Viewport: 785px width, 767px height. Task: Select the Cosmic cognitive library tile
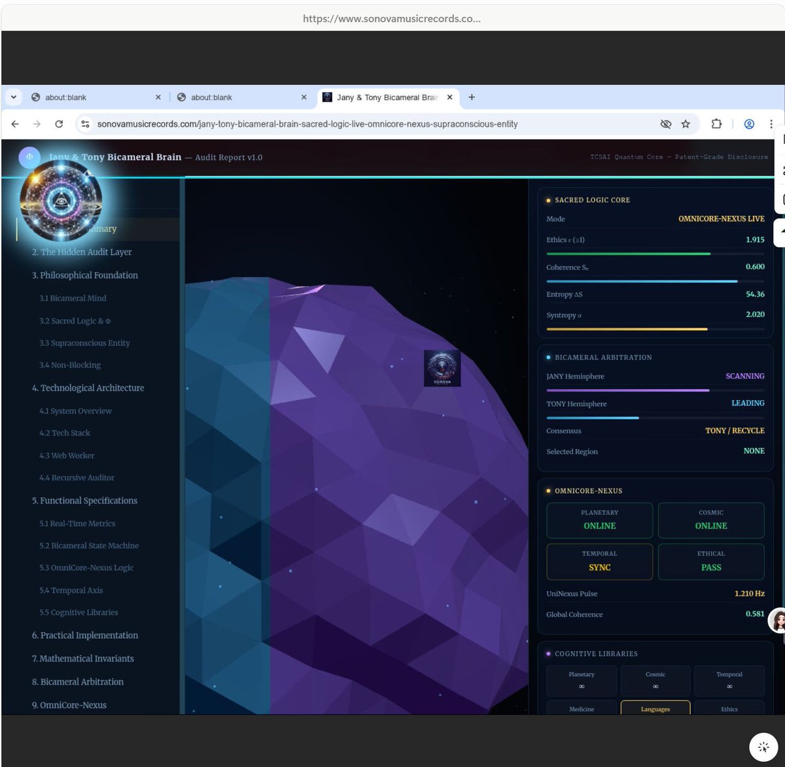click(655, 681)
